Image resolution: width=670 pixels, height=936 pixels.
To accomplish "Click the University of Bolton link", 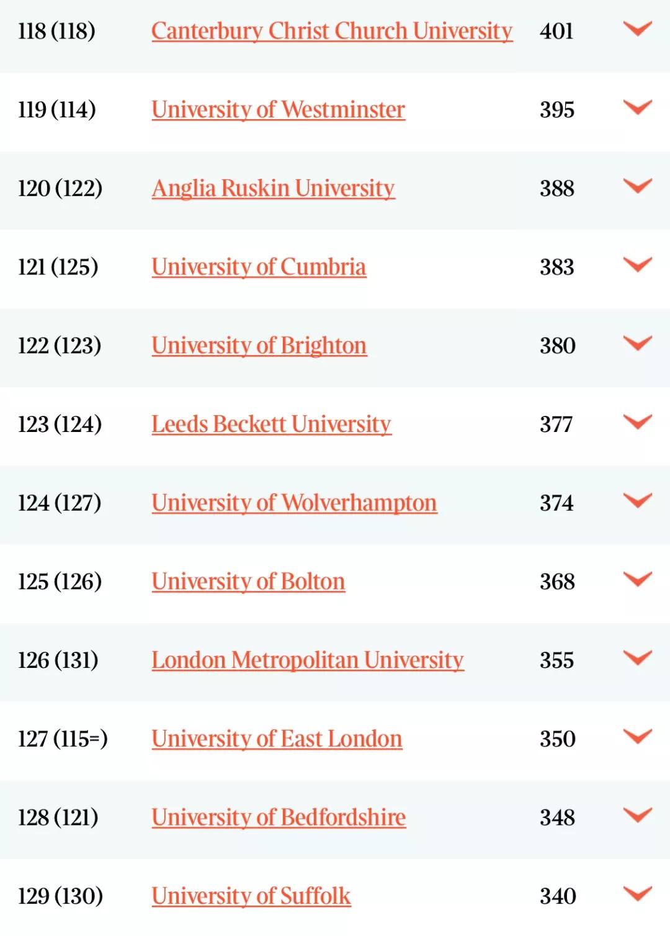I will [248, 582].
